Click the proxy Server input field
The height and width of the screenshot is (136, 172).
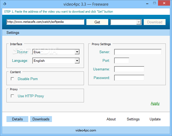(138, 52)
